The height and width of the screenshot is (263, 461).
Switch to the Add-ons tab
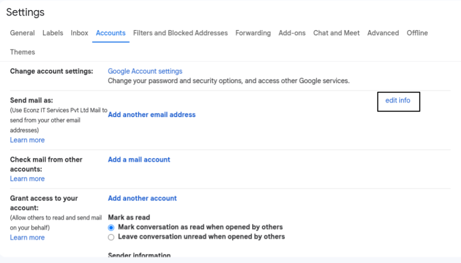(292, 33)
